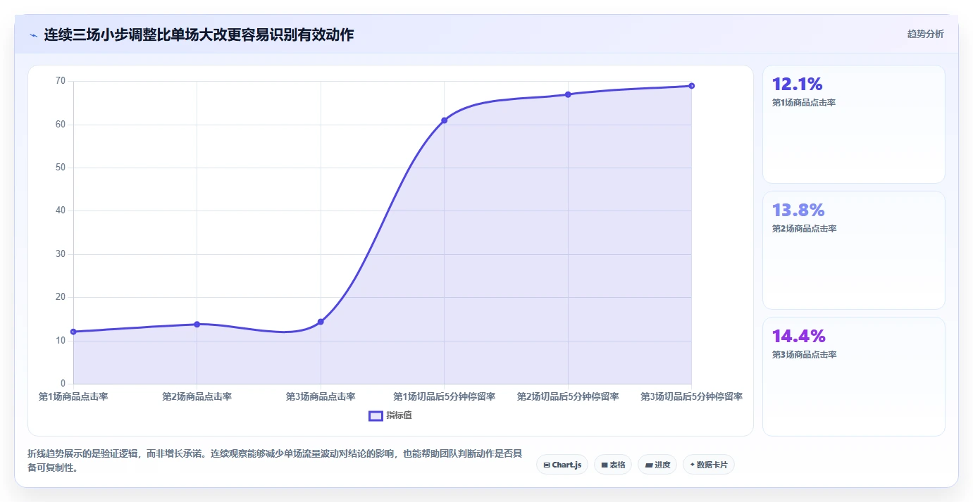Click the x-axis label 第1场商品点击率
The height and width of the screenshot is (502, 973).
click(x=73, y=397)
